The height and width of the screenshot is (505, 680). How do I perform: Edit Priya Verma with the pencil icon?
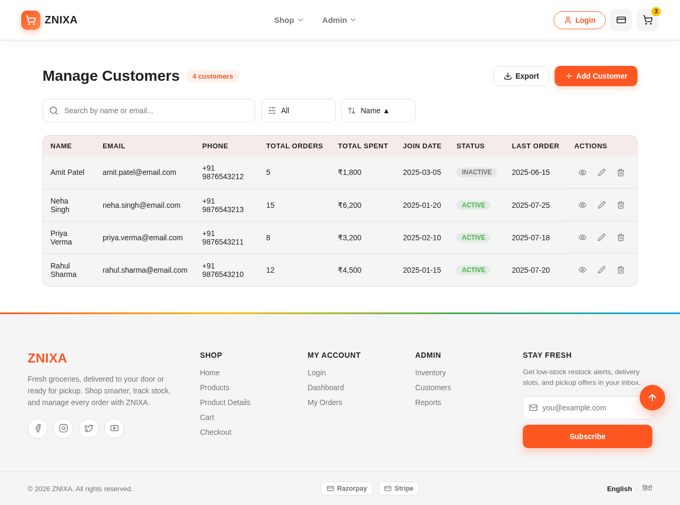pyautogui.click(x=601, y=238)
